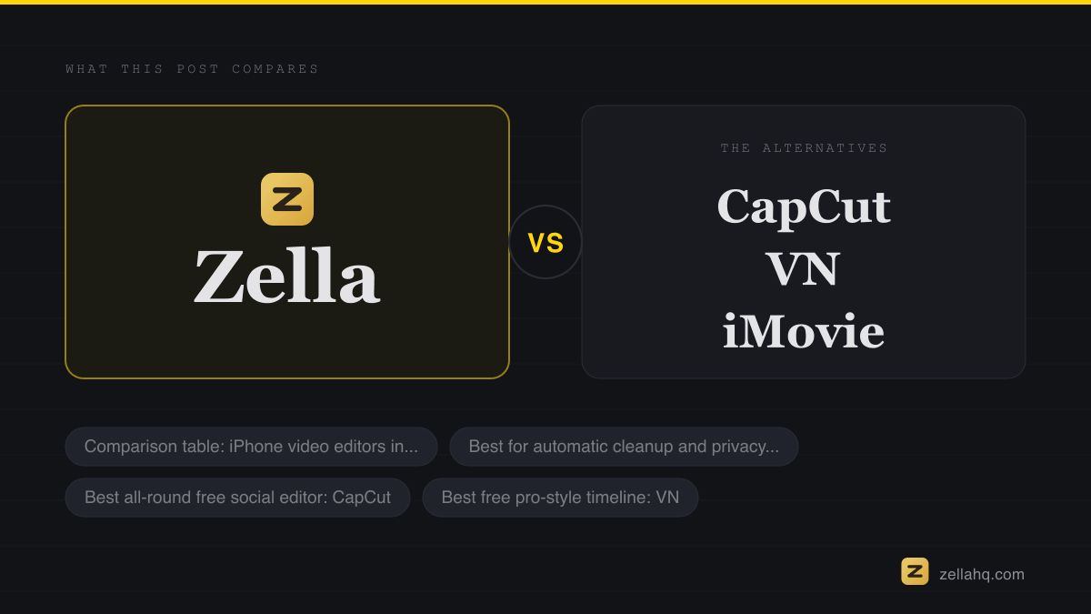The height and width of the screenshot is (614, 1091).
Task: Click THE ALTERNATIVES heading label
Action: click(804, 148)
